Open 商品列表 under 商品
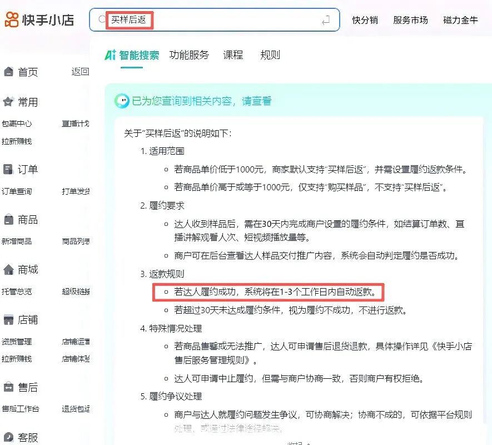492x445 pixels. (x=76, y=241)
